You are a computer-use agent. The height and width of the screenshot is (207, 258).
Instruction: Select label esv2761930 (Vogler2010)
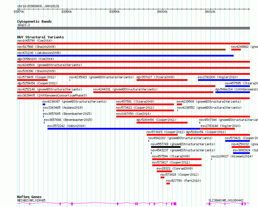tap(218, 77)
